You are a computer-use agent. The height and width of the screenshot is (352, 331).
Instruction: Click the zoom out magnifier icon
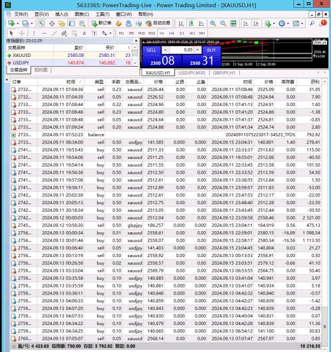pos(223,23)
